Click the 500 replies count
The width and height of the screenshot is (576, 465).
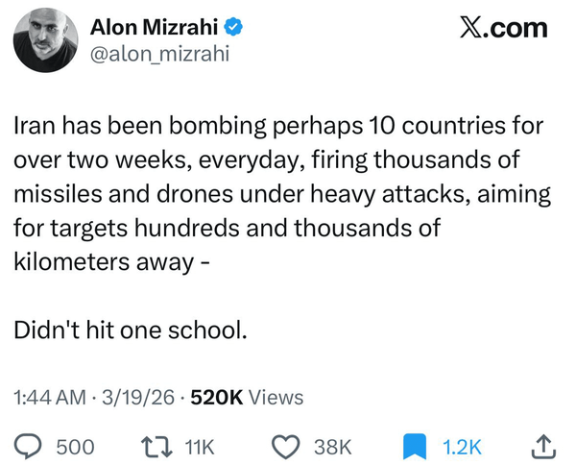point(76,447)
